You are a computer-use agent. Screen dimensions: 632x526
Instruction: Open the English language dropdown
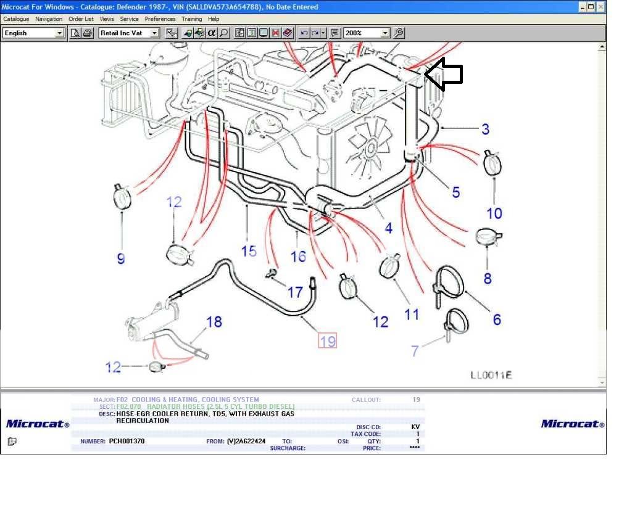[x=60, y=33]
